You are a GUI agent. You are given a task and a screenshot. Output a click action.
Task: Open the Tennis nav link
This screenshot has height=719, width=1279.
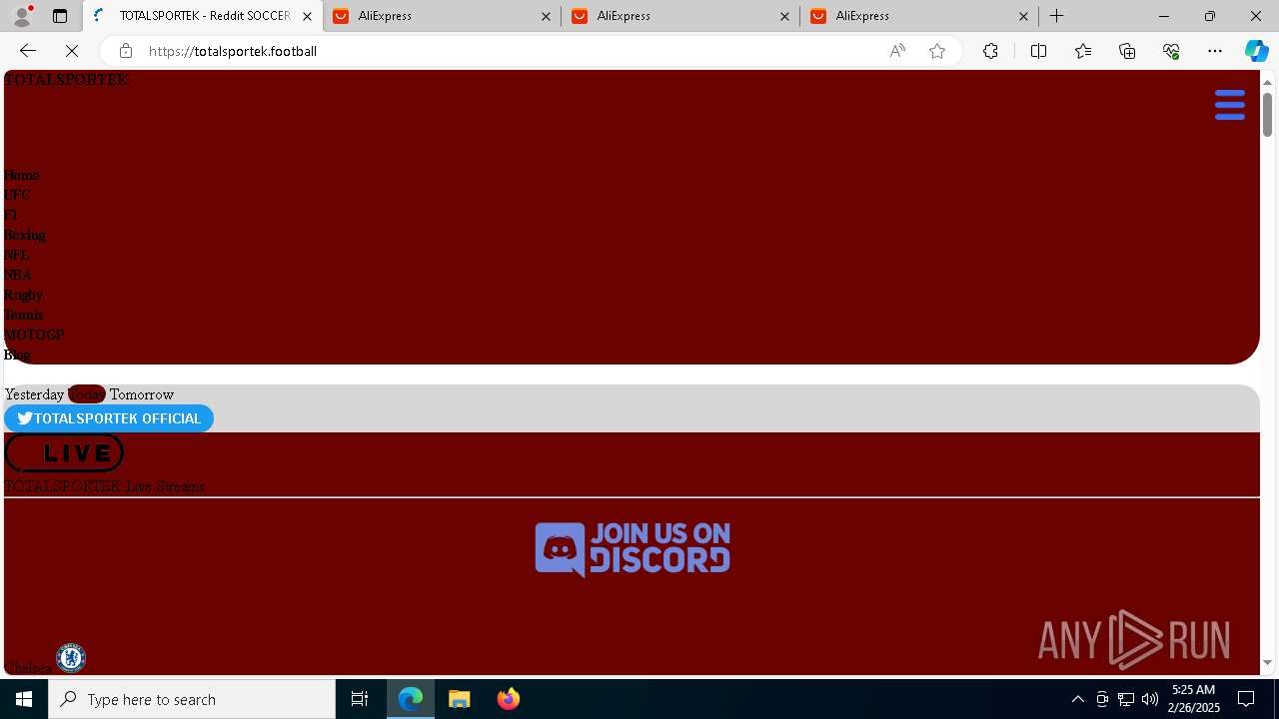pos(23,315)
